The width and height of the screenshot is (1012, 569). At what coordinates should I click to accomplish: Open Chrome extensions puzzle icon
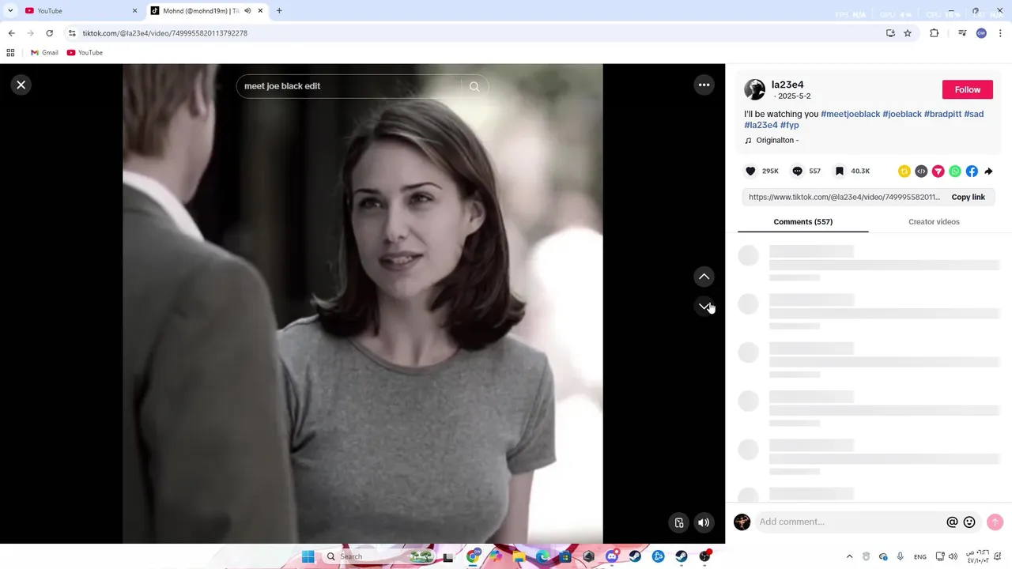[x=934, y=33]
